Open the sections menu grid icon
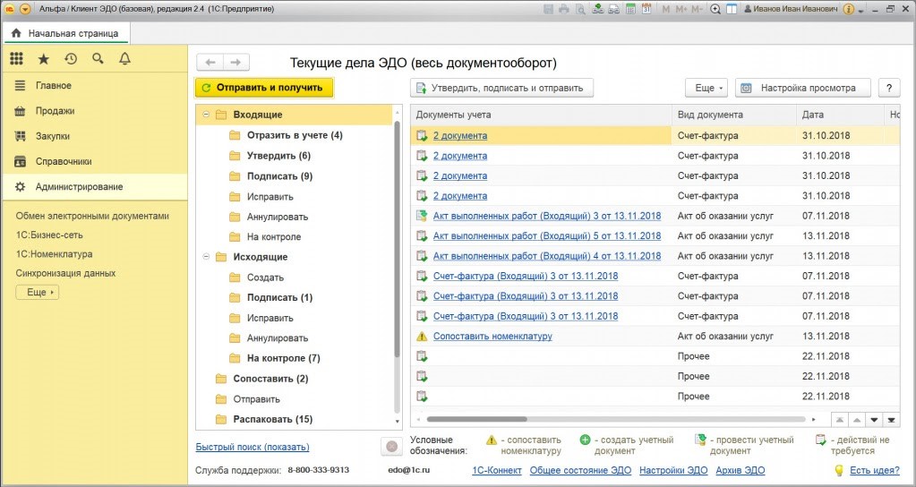Image resolution: width=916 pixels, height=487 pixels. 16,59
